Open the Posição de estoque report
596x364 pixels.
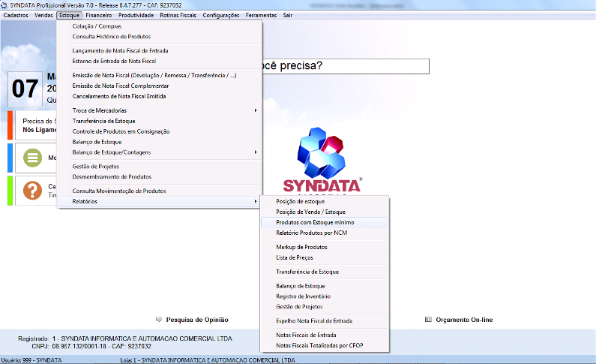click(325, 202)
